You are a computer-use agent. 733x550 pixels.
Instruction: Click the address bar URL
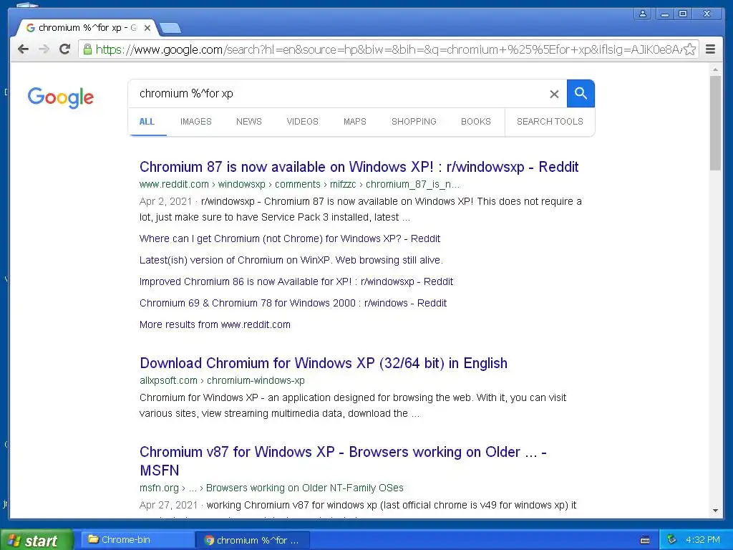pyautogui.click(x=388, y=49)
